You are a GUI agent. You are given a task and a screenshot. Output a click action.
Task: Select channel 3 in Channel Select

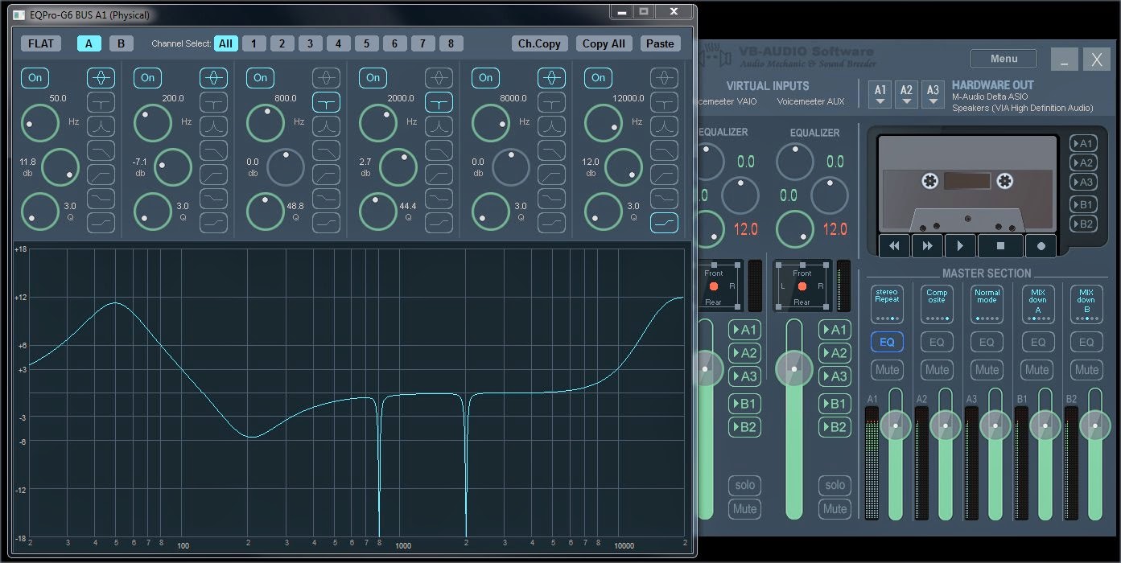coord(310,43)
